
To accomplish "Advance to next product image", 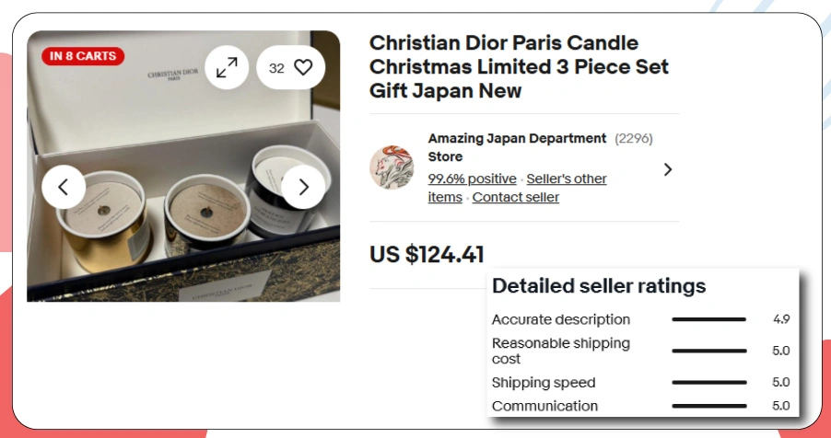I will coord(303,187).
